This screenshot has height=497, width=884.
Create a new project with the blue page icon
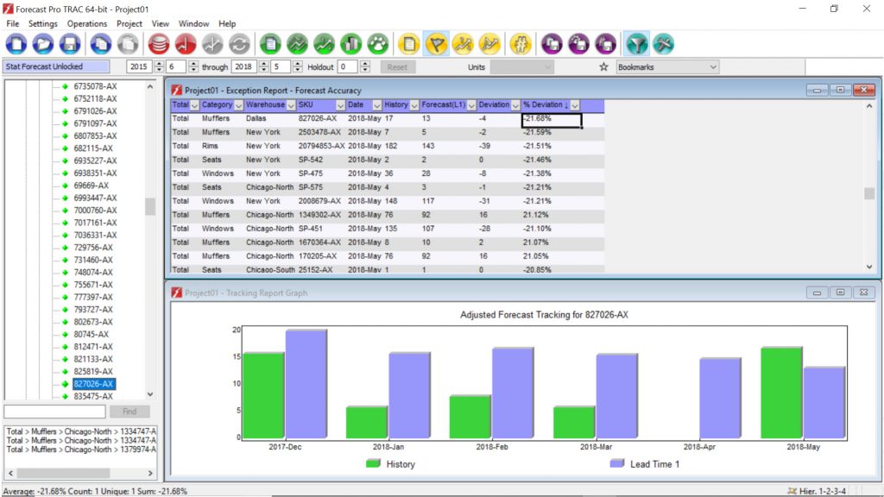pyautogui.click(x=16, y=44)
